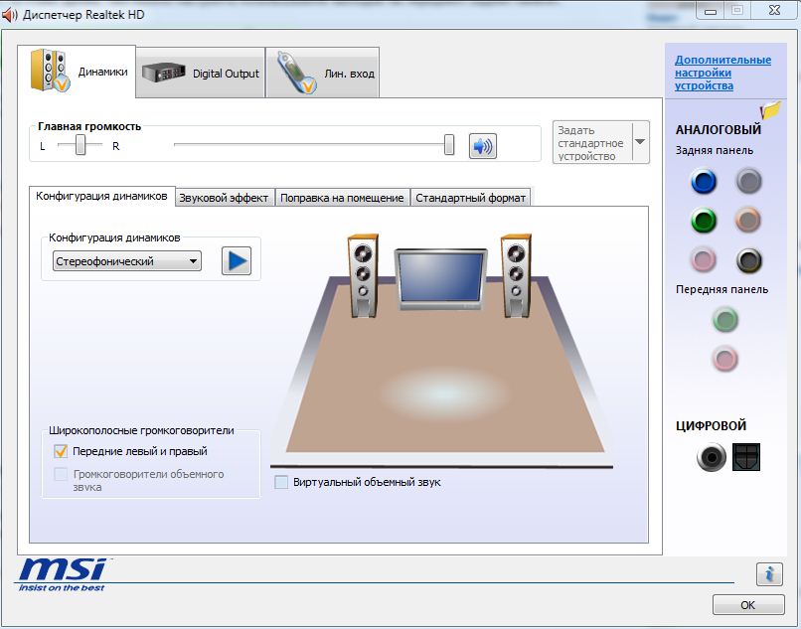Click the left speaker in room preview

point(363,275)
